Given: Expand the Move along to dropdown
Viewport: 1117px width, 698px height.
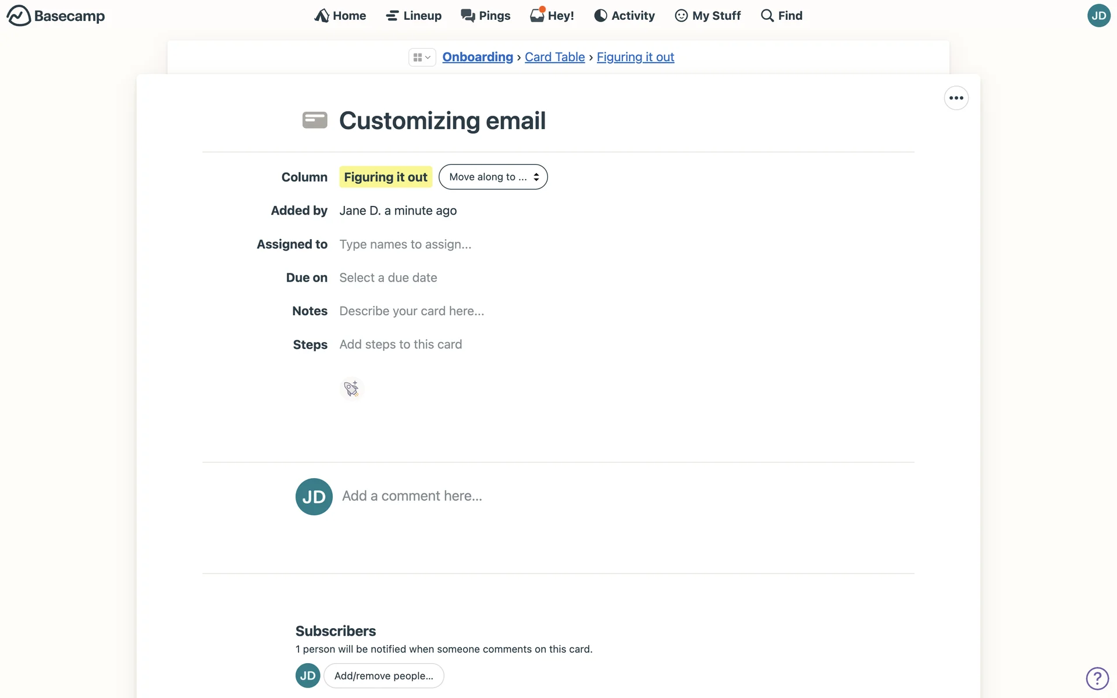Looking at the screenshot, I should (x=493, y=177).
